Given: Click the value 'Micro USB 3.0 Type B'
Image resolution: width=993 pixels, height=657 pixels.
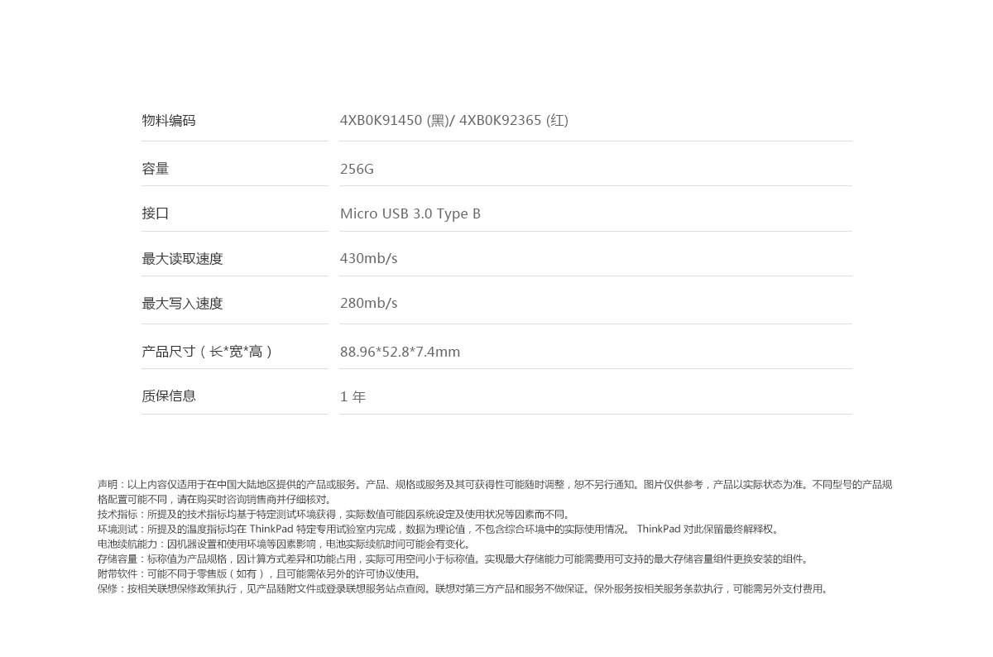Looking at the screenshot, I should [410, 213].
